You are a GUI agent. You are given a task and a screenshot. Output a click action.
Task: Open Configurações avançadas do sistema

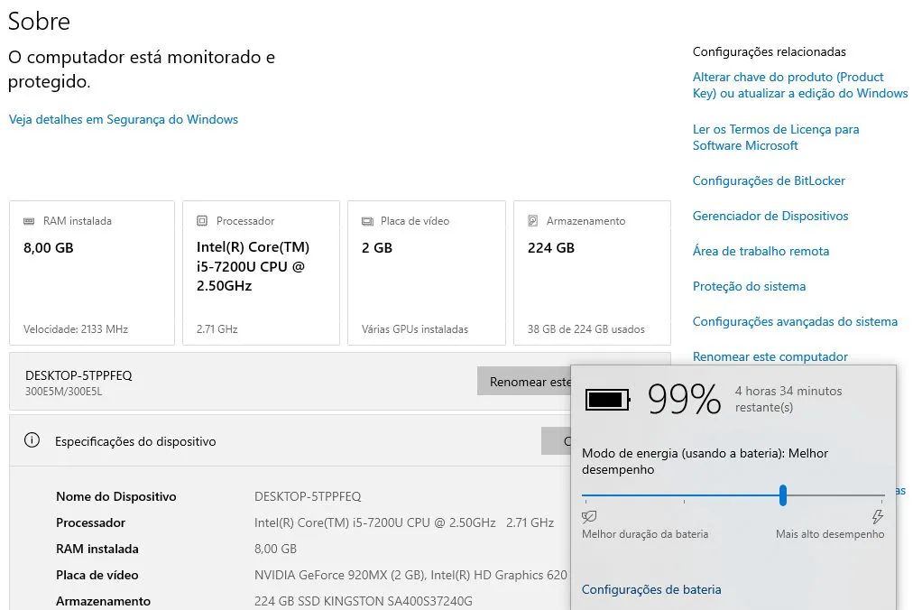click(x=795, y=322)
